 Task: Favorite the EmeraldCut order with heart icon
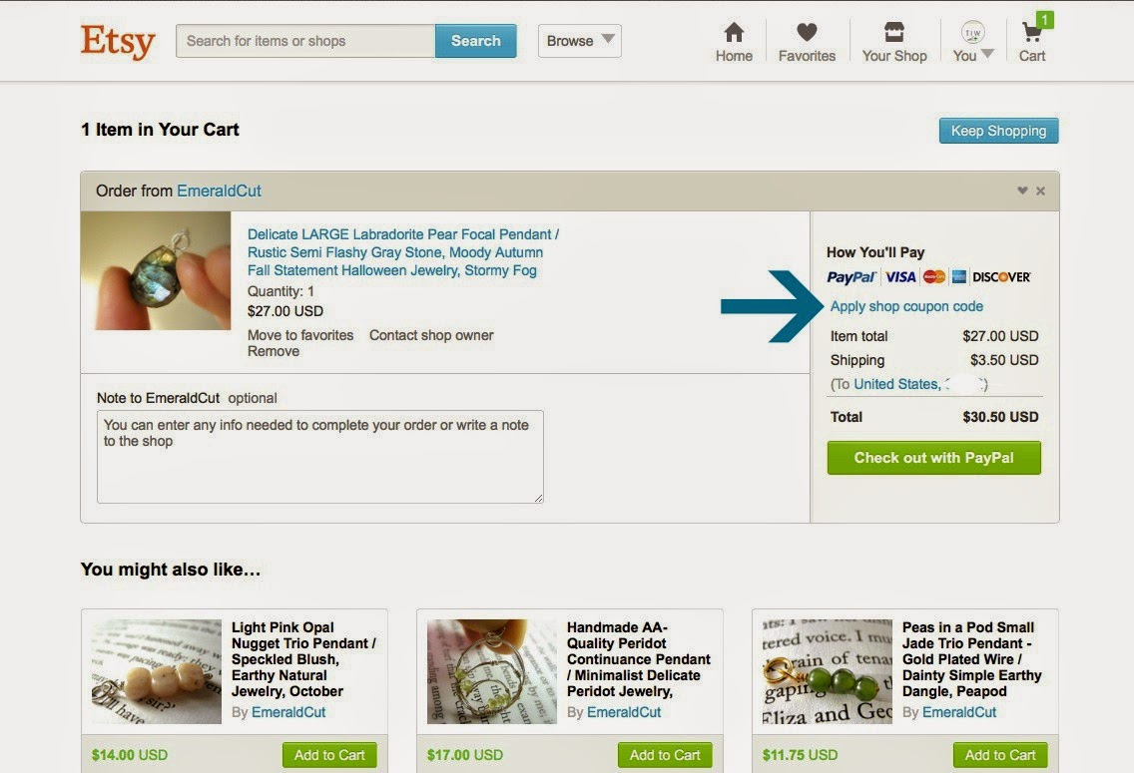(x=1022, y=191)
